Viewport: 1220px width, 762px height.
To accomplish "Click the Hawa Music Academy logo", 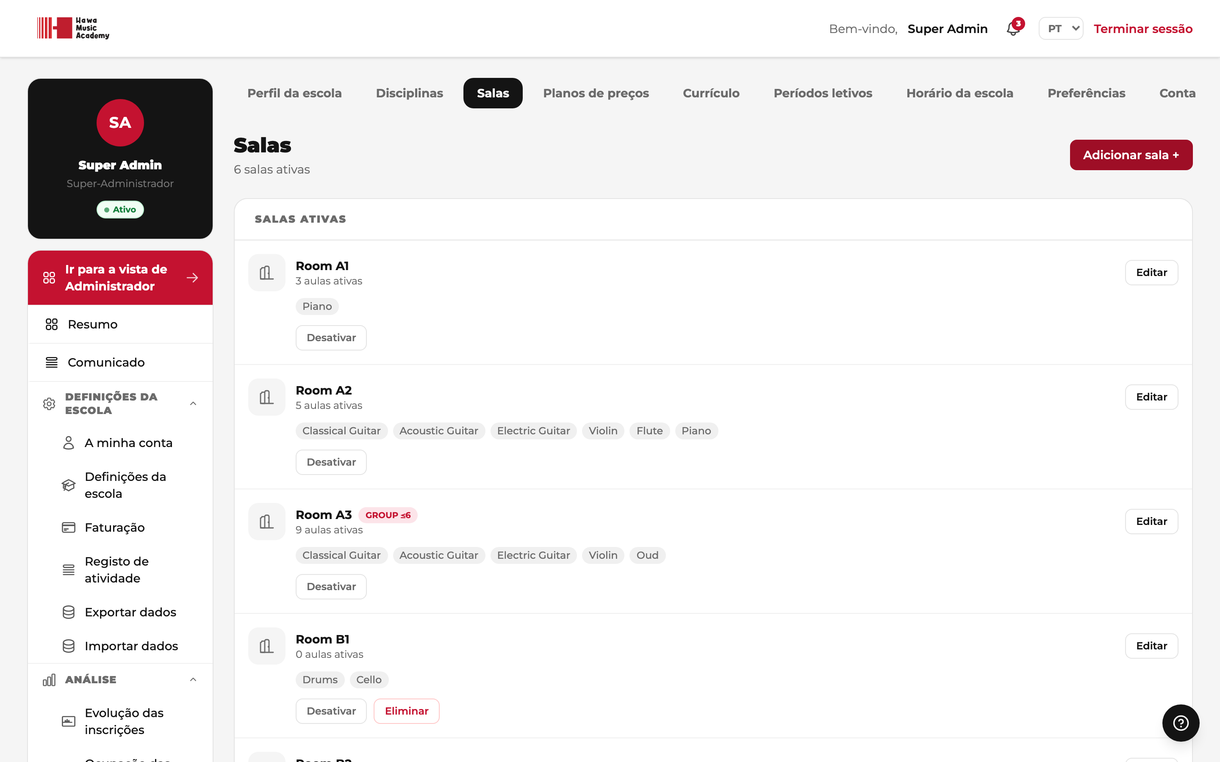I will [73, 28].
